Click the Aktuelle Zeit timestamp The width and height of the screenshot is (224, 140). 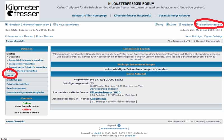click(201, 30)
